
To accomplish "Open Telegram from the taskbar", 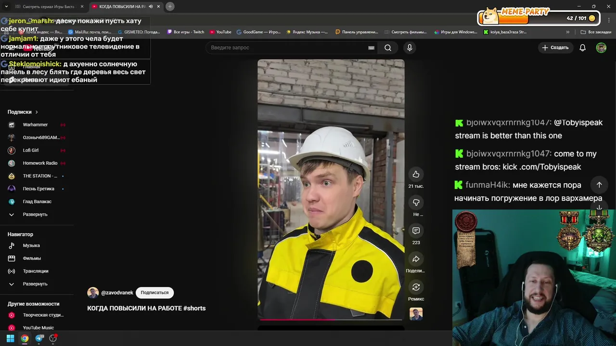I will [x=39, y=338].
